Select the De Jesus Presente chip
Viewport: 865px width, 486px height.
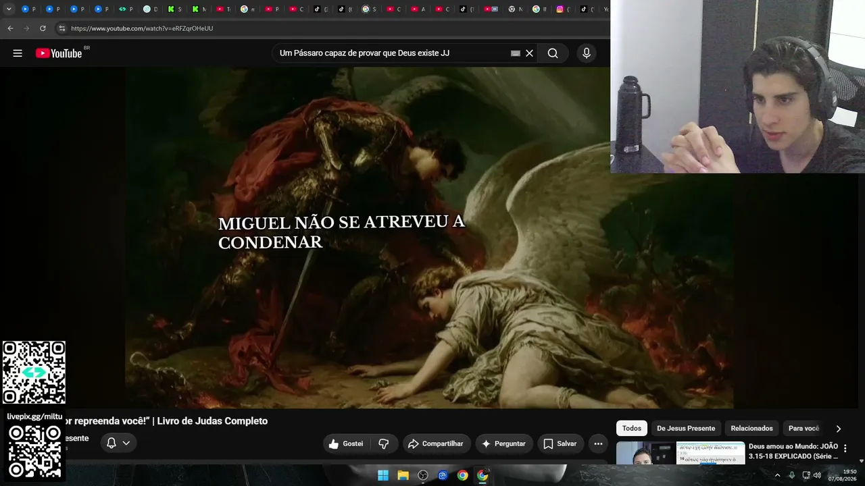[686, 428]
